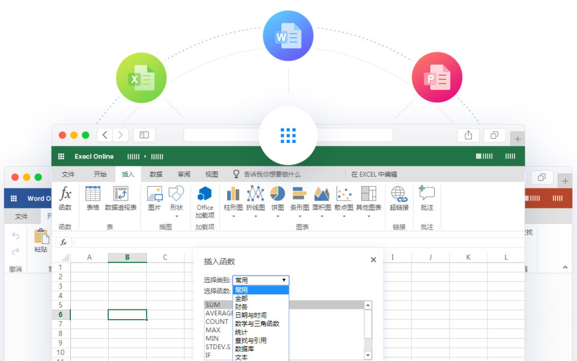
Task: Choose 数据库 category
Action: click(260, 349)
